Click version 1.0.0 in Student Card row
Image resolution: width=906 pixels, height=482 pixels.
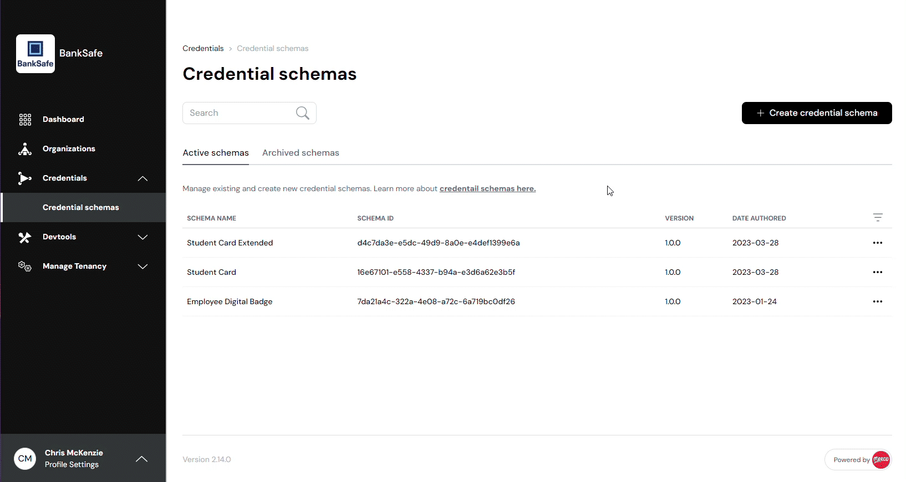tap(673, 272)
